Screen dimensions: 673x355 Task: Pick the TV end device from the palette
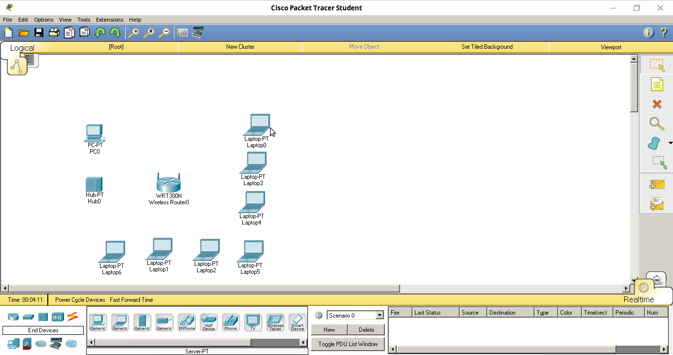point(253,322)
